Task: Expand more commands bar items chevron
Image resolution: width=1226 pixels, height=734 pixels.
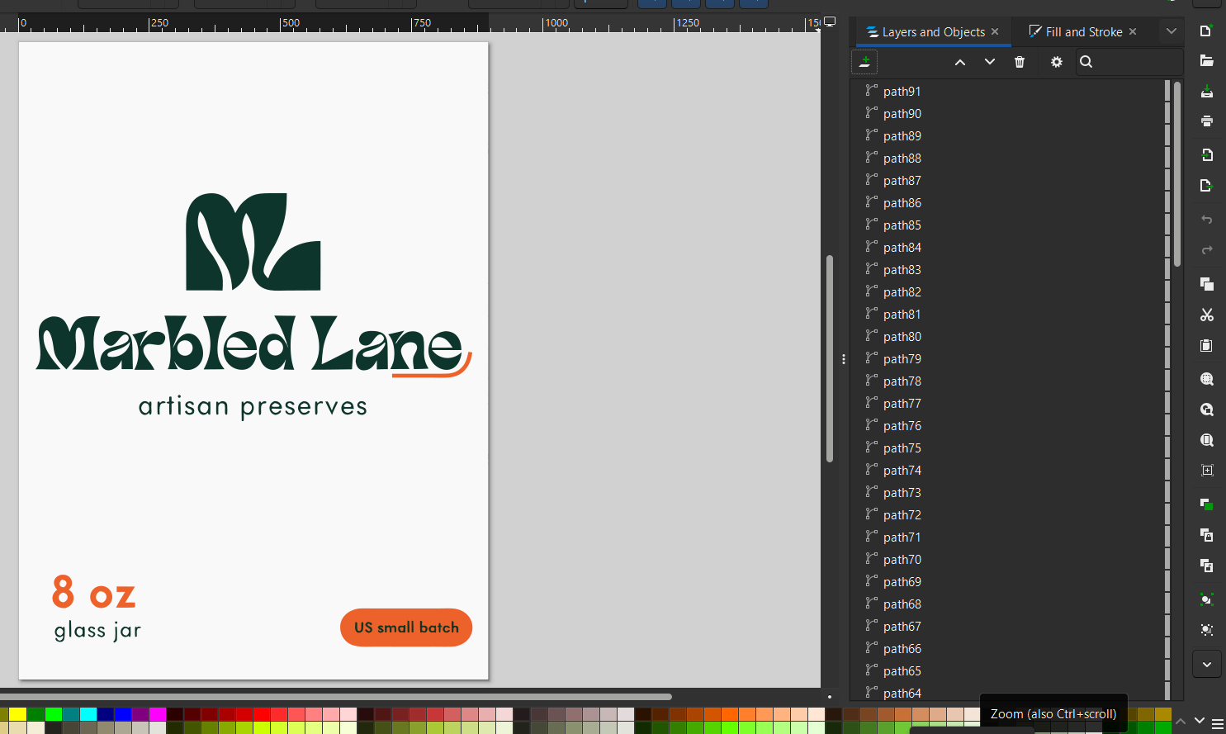Action: pyautogui.click(x=1207, y=664)
